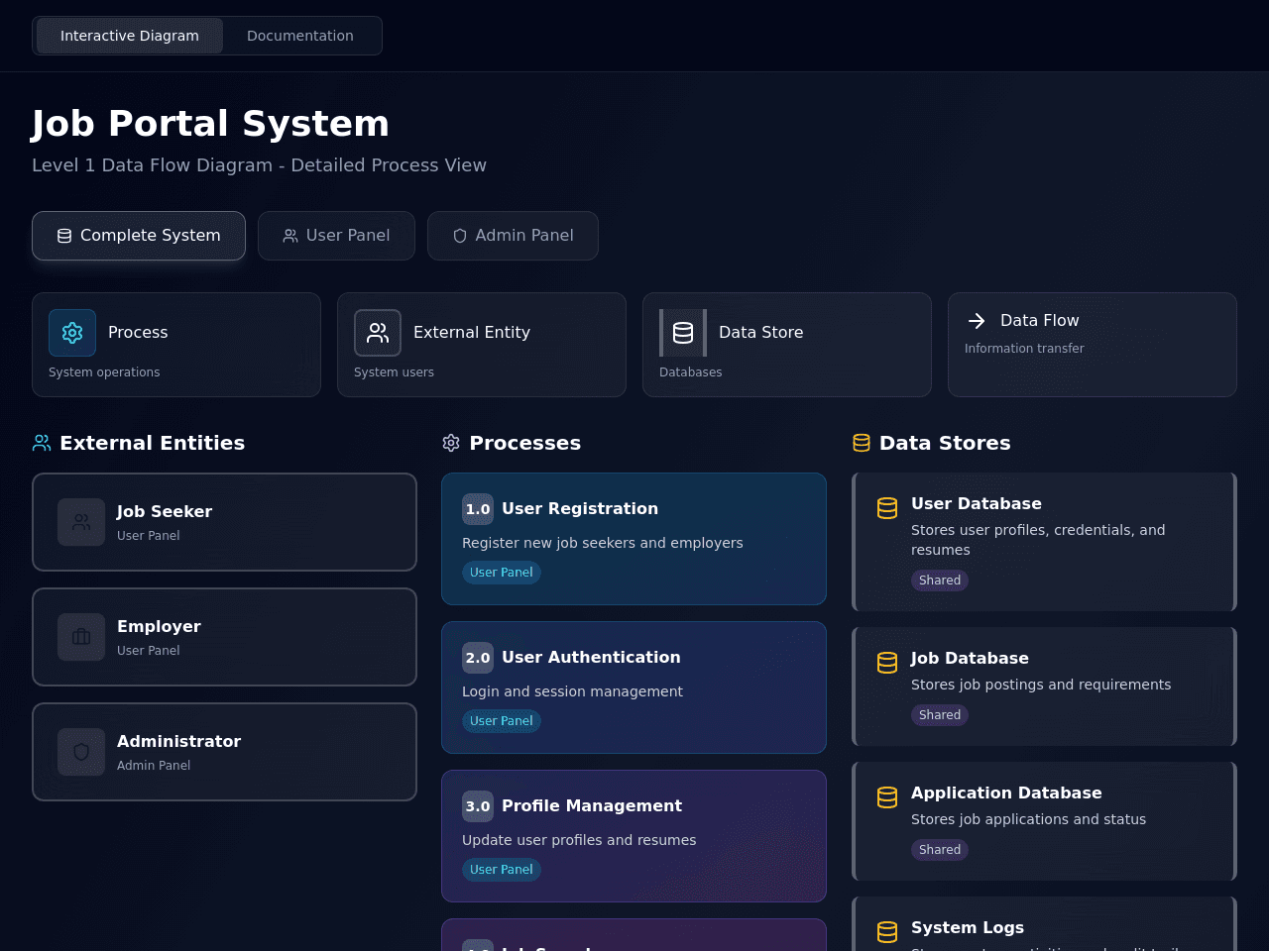Viewport: 1269px width, 951px height.
Task: Select the Complete System view
Action: click(139, 236)
